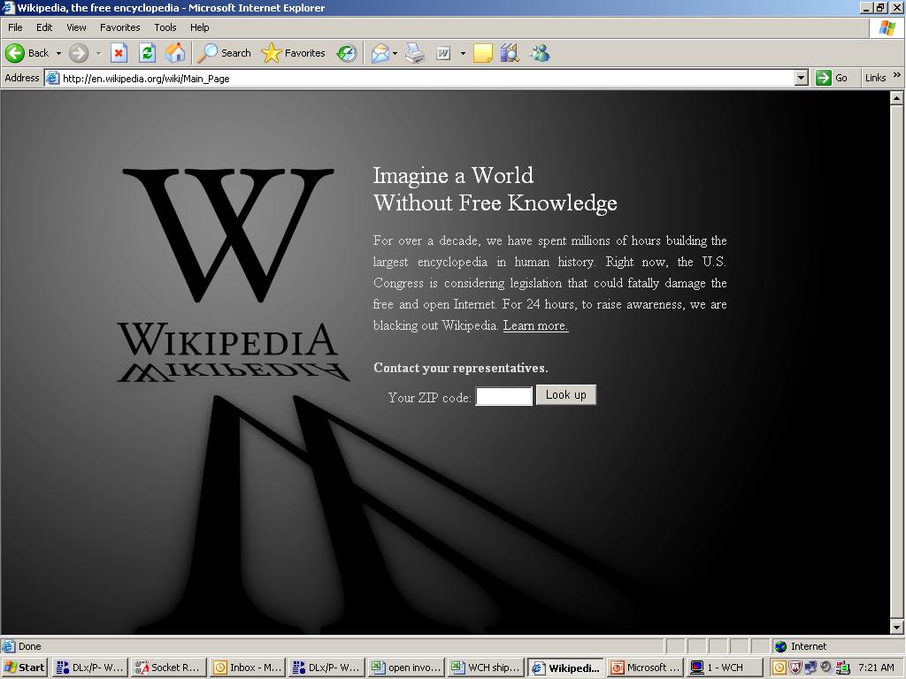Go to the Home page icon
Viewport: 906px width, 679px height.
(x=175, y=53)
